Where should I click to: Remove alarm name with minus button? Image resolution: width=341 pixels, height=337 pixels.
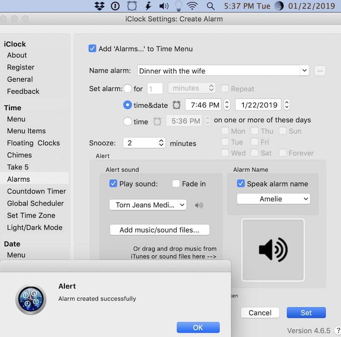320,71
